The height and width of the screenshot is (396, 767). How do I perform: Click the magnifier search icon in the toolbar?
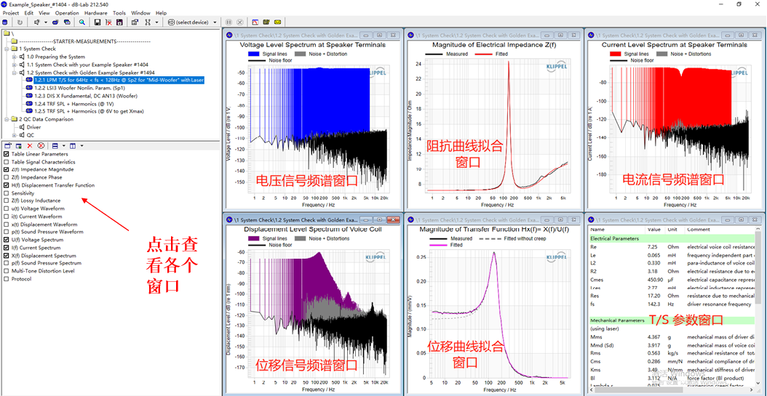pos(82,23)
